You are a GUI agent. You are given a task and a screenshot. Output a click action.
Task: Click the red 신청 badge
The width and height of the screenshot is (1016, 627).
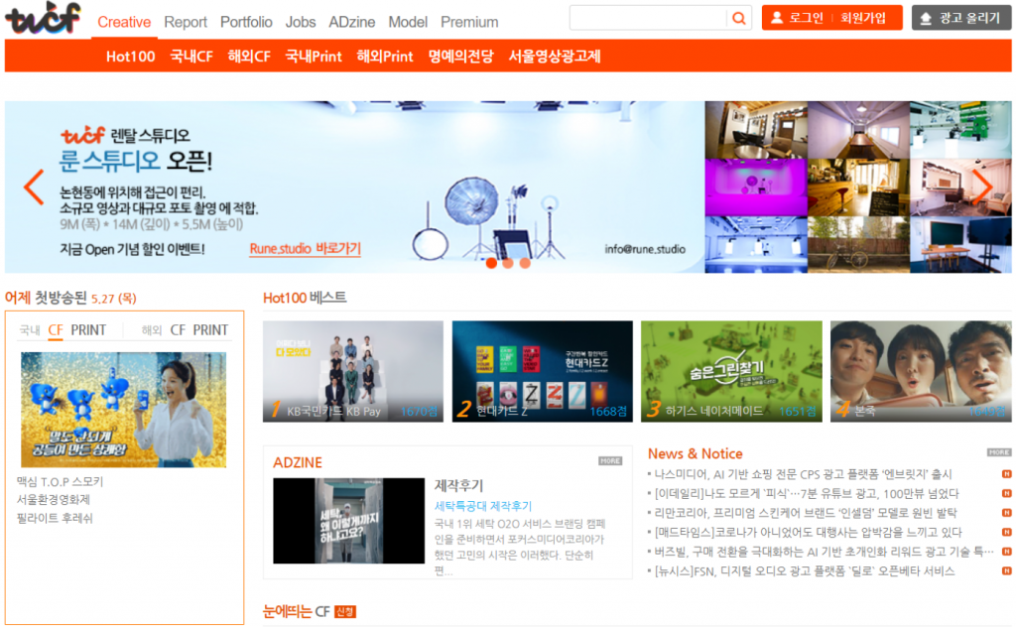point(344,611)
